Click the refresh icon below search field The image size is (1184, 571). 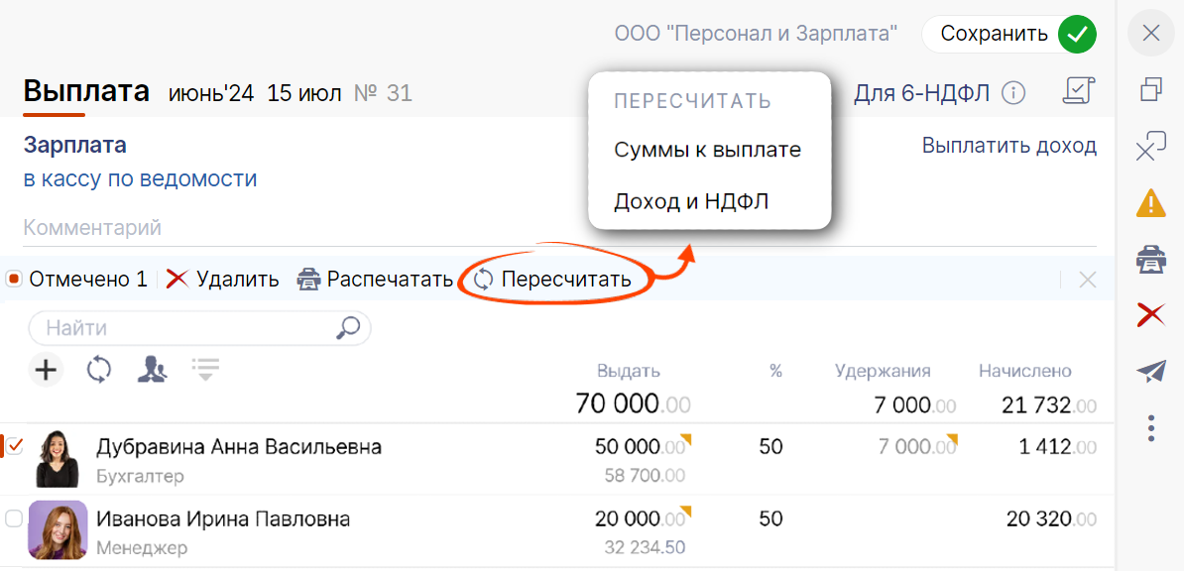point(98,371)
